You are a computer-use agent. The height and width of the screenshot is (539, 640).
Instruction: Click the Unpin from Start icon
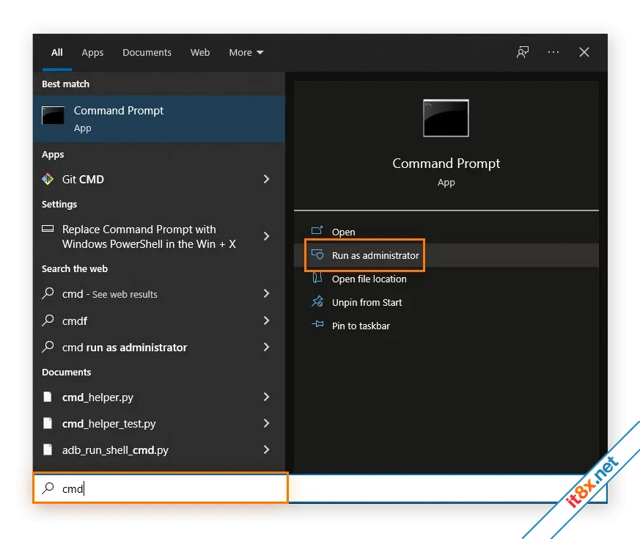[317, 301]
